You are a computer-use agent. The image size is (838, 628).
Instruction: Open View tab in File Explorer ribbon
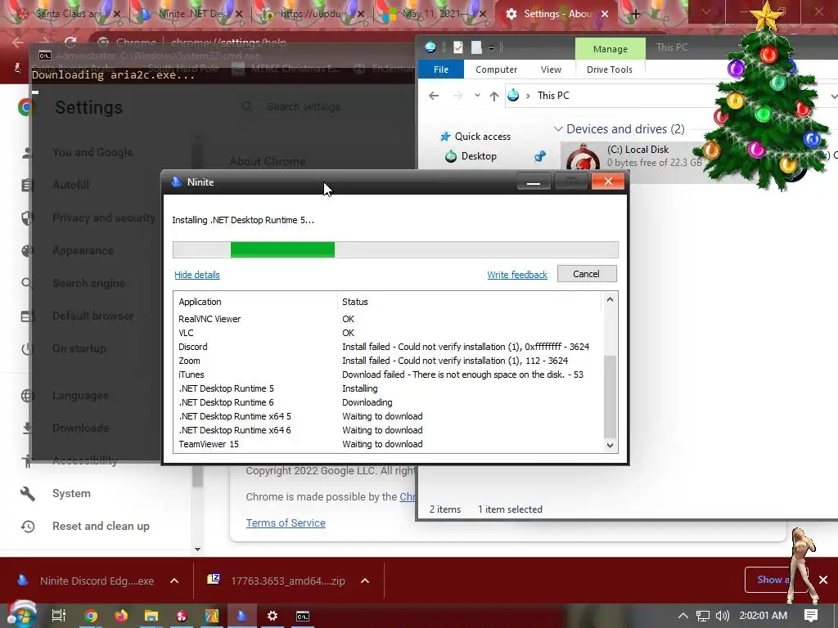(x=551, y=70)
